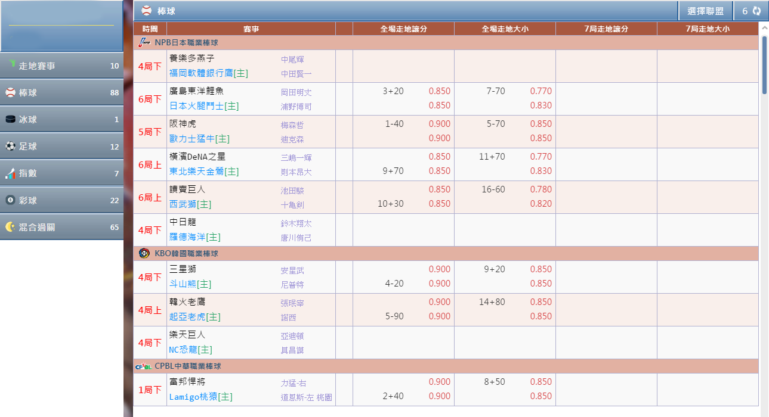Click the 走地賽事 sidebar icon
769x417 pixels.
pyautogui.click(x=11, y=64)
